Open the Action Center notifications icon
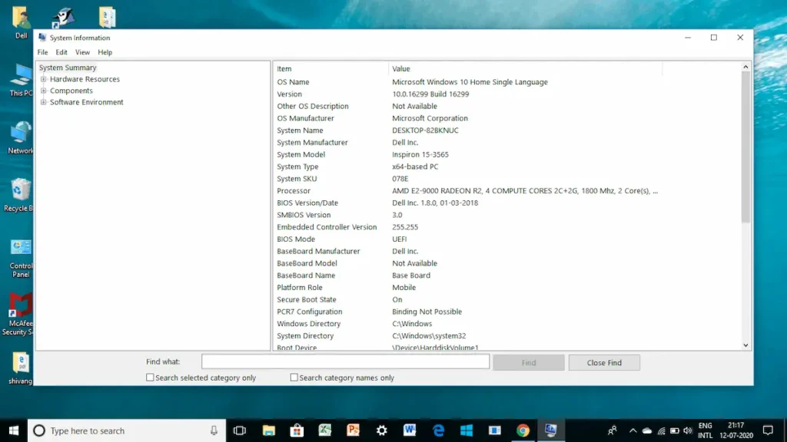 (768, 430)
